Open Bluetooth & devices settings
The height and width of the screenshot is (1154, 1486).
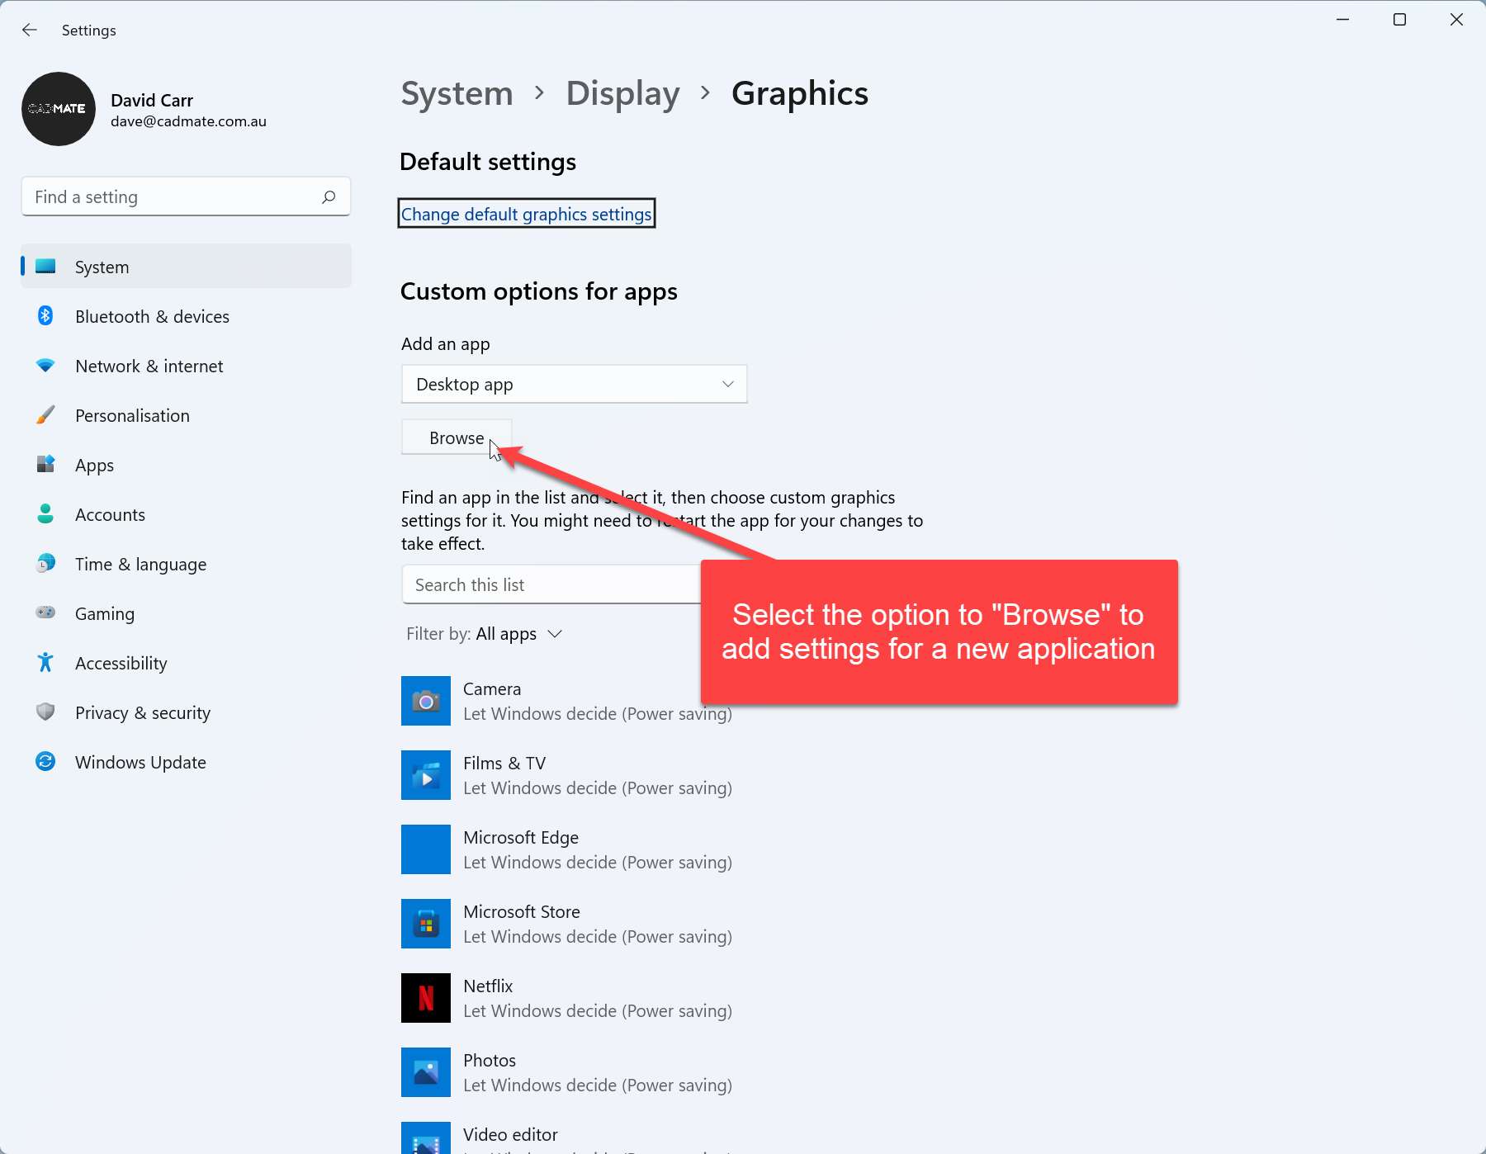tap(152, 317)
